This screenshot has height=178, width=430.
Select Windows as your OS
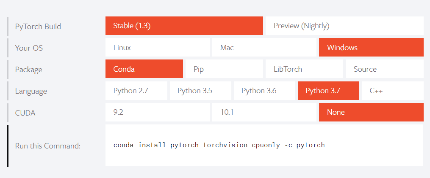pos(371,47)
